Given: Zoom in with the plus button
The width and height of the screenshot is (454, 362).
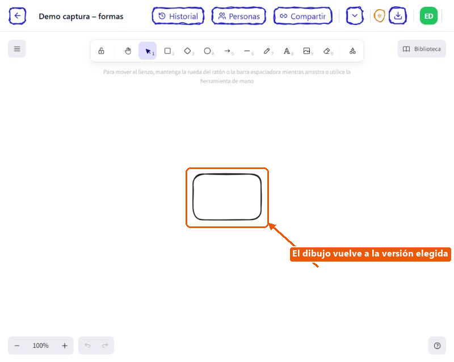Looking at the screenshot, I should pyautogui.click(x=65, y=346).
